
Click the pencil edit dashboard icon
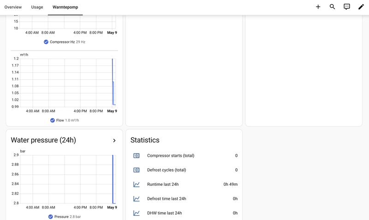(x=361, y=7)
